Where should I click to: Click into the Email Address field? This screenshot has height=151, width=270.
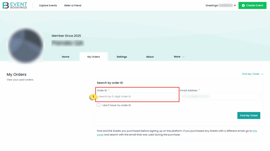pos(220,96)
